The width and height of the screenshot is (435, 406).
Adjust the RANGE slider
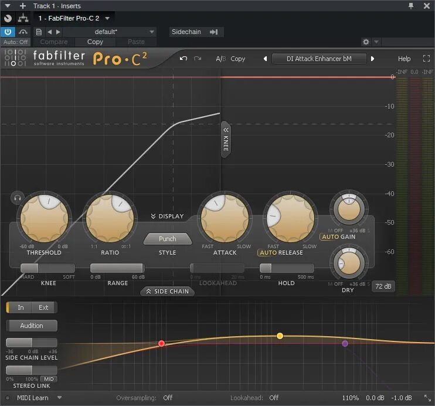tap(117, 268)
